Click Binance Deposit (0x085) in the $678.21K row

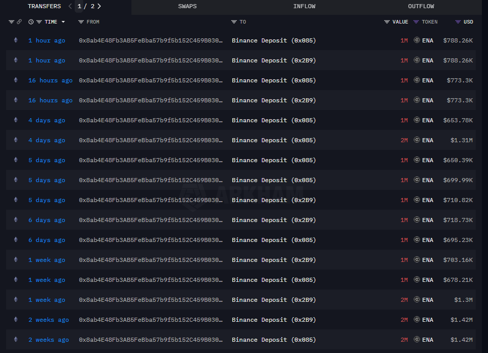[x=274, y=279]
